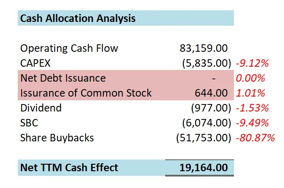
Task: Select the Cash Allocation Analysis header cell
Action: 78,19
